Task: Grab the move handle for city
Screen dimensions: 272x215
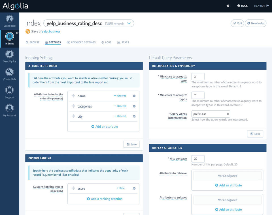Action: [x=73, y=116]
